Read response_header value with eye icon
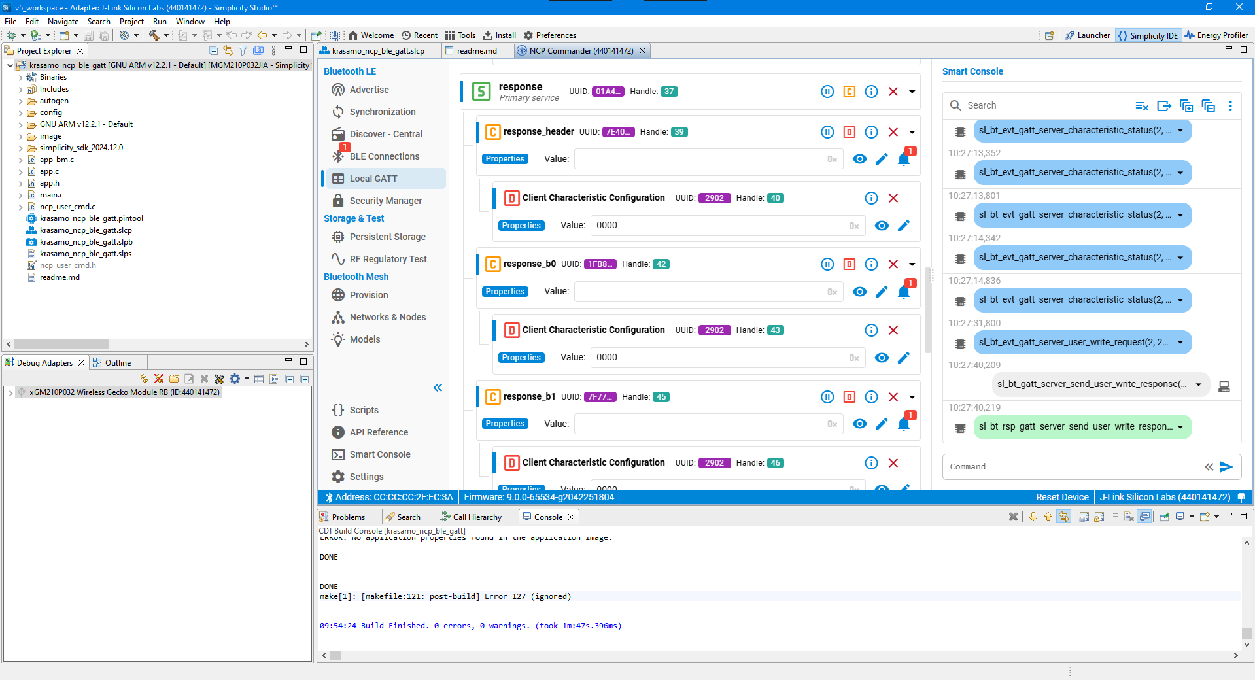This screenshot has width=1255, height=680. point(860,159)
